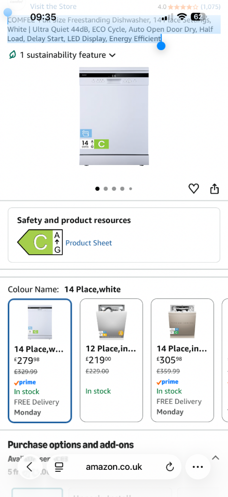The width and height of the screenshot is (228, 497).
Task: Open the Product Sheet link
Action: 89,243
